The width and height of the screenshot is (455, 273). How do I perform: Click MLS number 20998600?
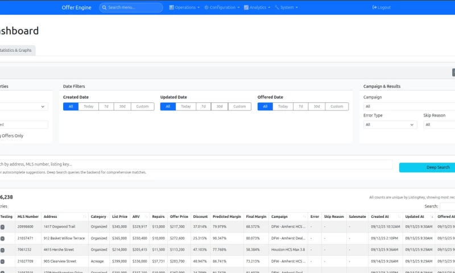25,226
